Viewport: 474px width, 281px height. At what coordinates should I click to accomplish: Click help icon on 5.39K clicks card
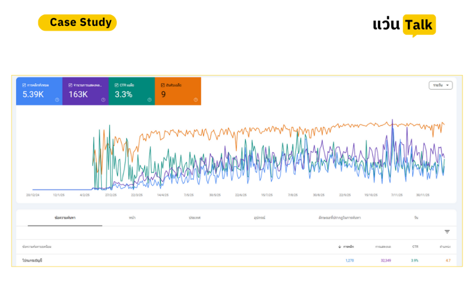pyautogui.click(x=57, y=100)
